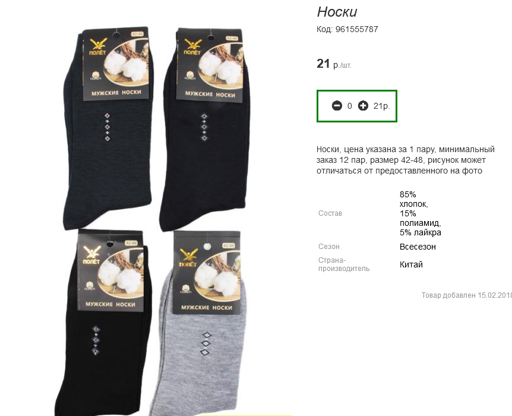This screenshot has height=416, width=512.
Task: Click the 21р. total inside the green box
Action: pos(381,106)
